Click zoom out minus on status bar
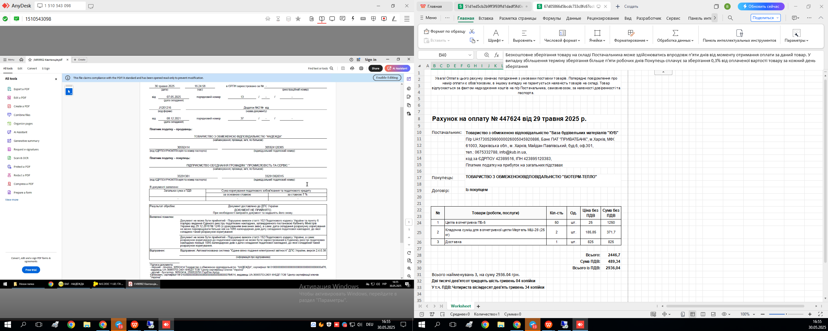828x331 pixels. (x=763, y=314)
